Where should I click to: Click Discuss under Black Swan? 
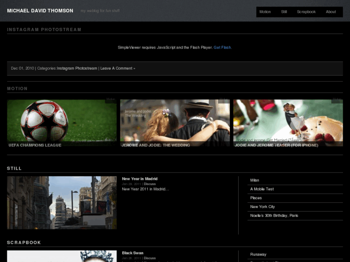[x=150, y=258]
